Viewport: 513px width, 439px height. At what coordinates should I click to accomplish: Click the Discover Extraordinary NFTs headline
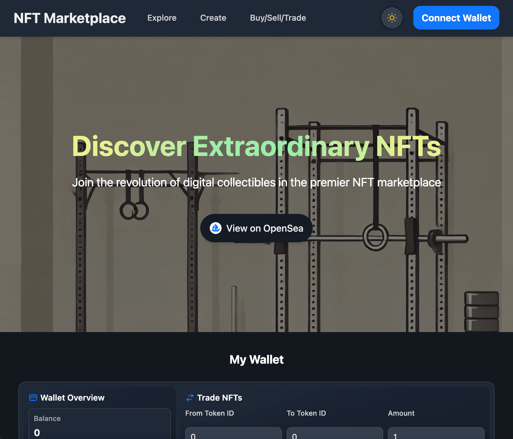coord(256,146)
